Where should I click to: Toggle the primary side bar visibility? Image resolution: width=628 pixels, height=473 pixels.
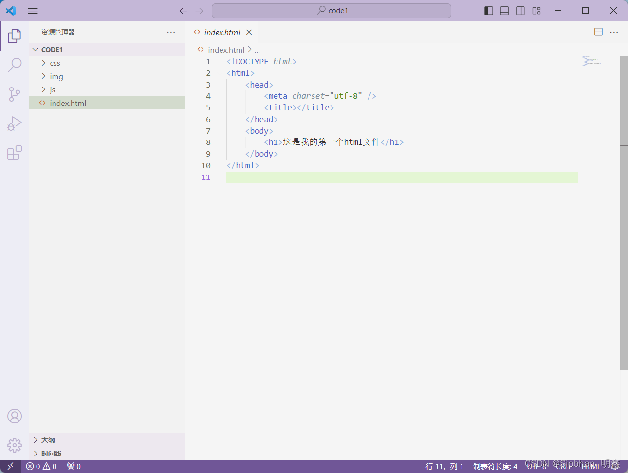(489, 11)
